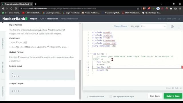Open C++ Online Tutorial bookmark
The image size is (183, 103).
click(x=11, y=13)
